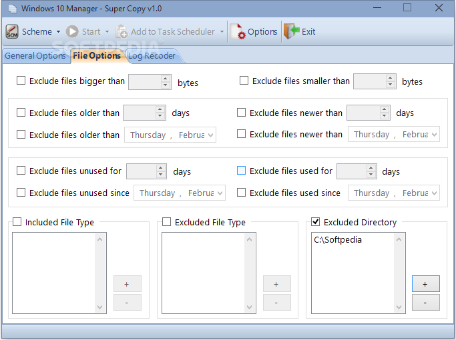This screenshot has height=340, width=456.
Task: Enable Exclude files unused for checkbox
Action: pos(21,171)
